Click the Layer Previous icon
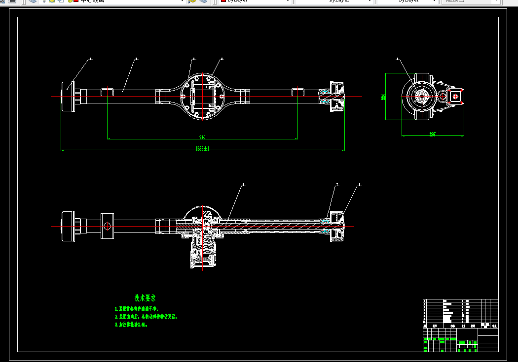This screenshot has height=362, width=518. 203,1
